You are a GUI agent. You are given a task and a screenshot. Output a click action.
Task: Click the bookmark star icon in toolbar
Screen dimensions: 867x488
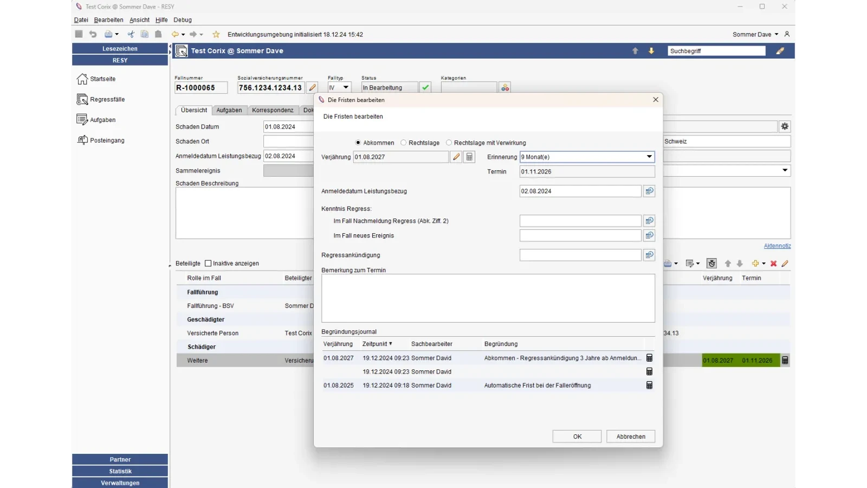click(216, 34)
